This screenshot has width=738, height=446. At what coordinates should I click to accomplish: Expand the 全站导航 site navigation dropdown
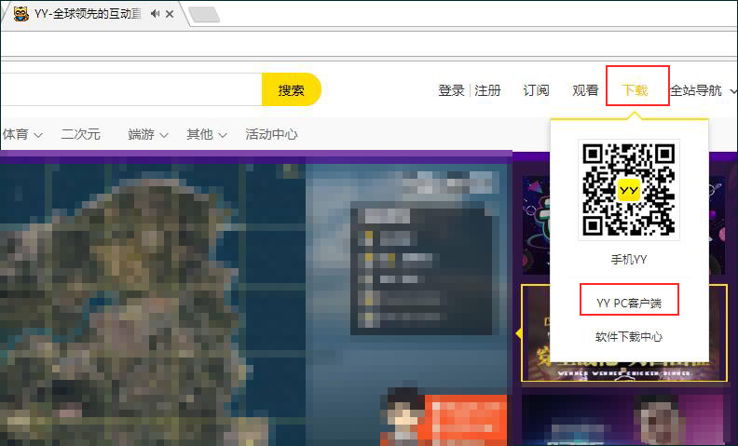(704, 90)
